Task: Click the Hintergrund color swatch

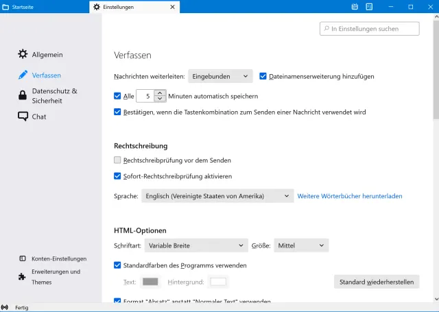Action: click(218, 282)
